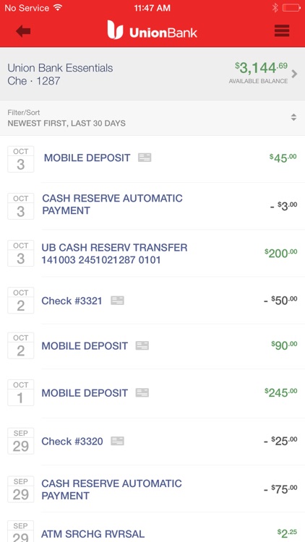
Task: View check image for Oct 3 Mobile Deposit
Action: (145, 158)
